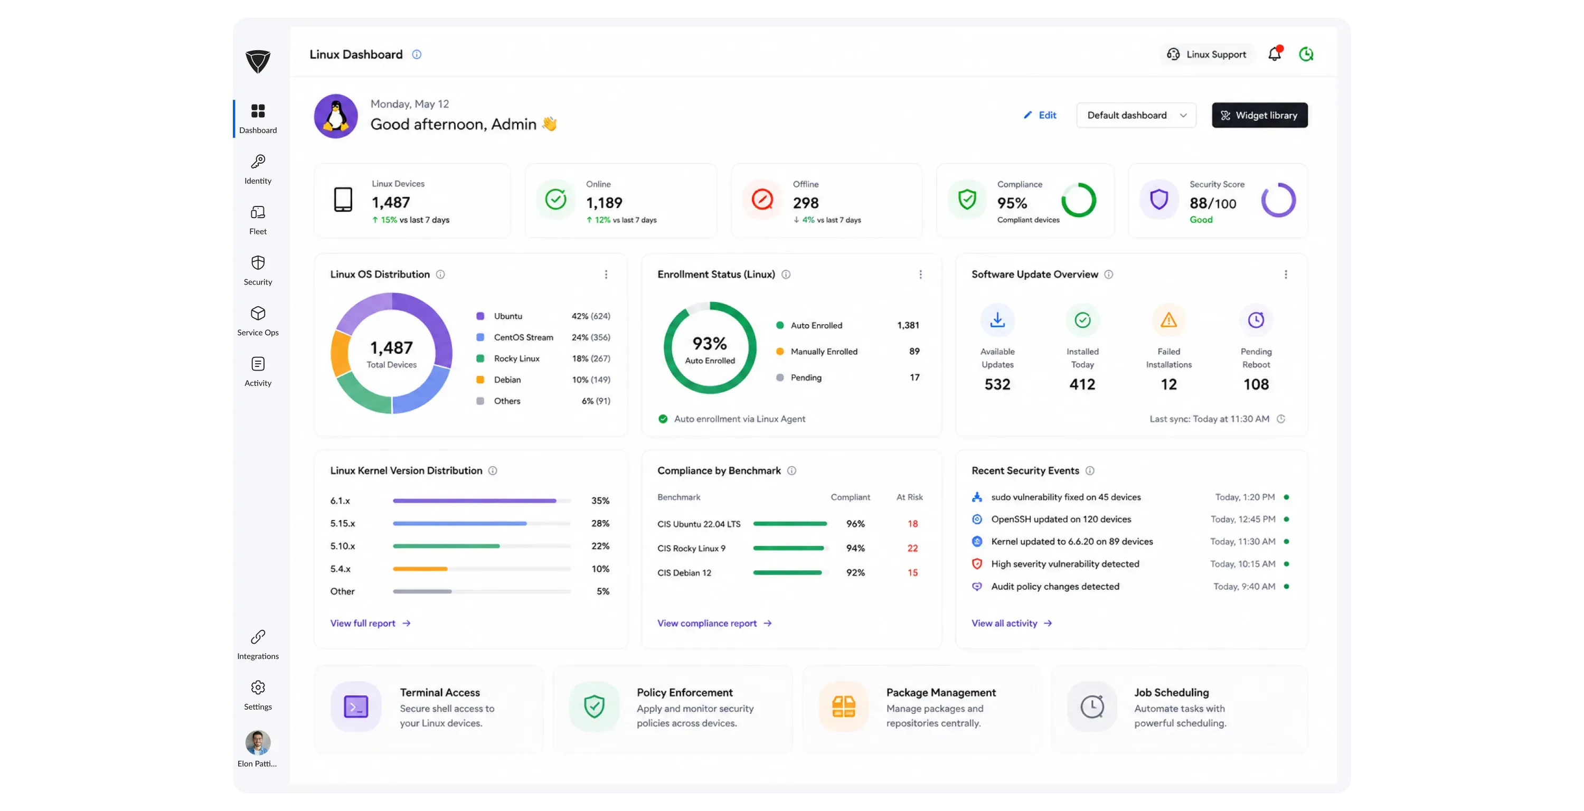Image resolution: width=1584 pixels, height=811 pixels.
Task: Click the Offline red icon
Action: pyautogui.click(x=762, y=199)
